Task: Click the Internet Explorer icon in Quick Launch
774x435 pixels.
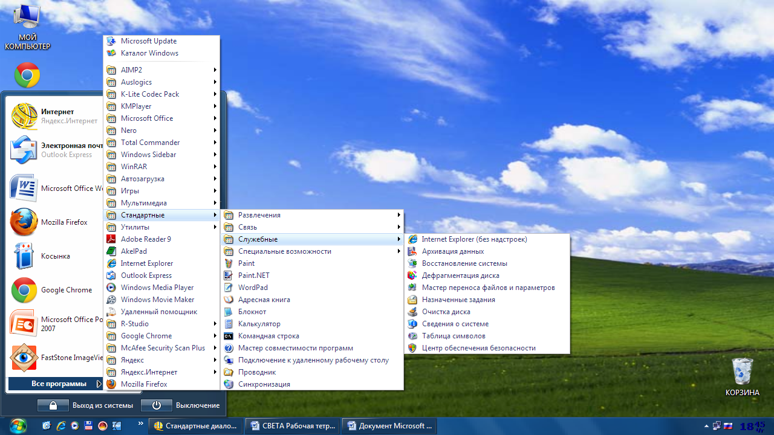Action: [60, 425]
